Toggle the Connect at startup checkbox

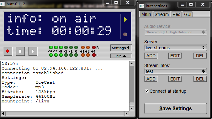pyautogui.click(x=147, y=91)
